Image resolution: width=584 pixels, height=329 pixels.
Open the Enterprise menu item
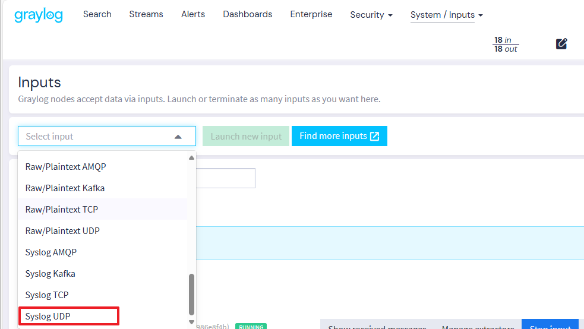click(x=311, y=14)
